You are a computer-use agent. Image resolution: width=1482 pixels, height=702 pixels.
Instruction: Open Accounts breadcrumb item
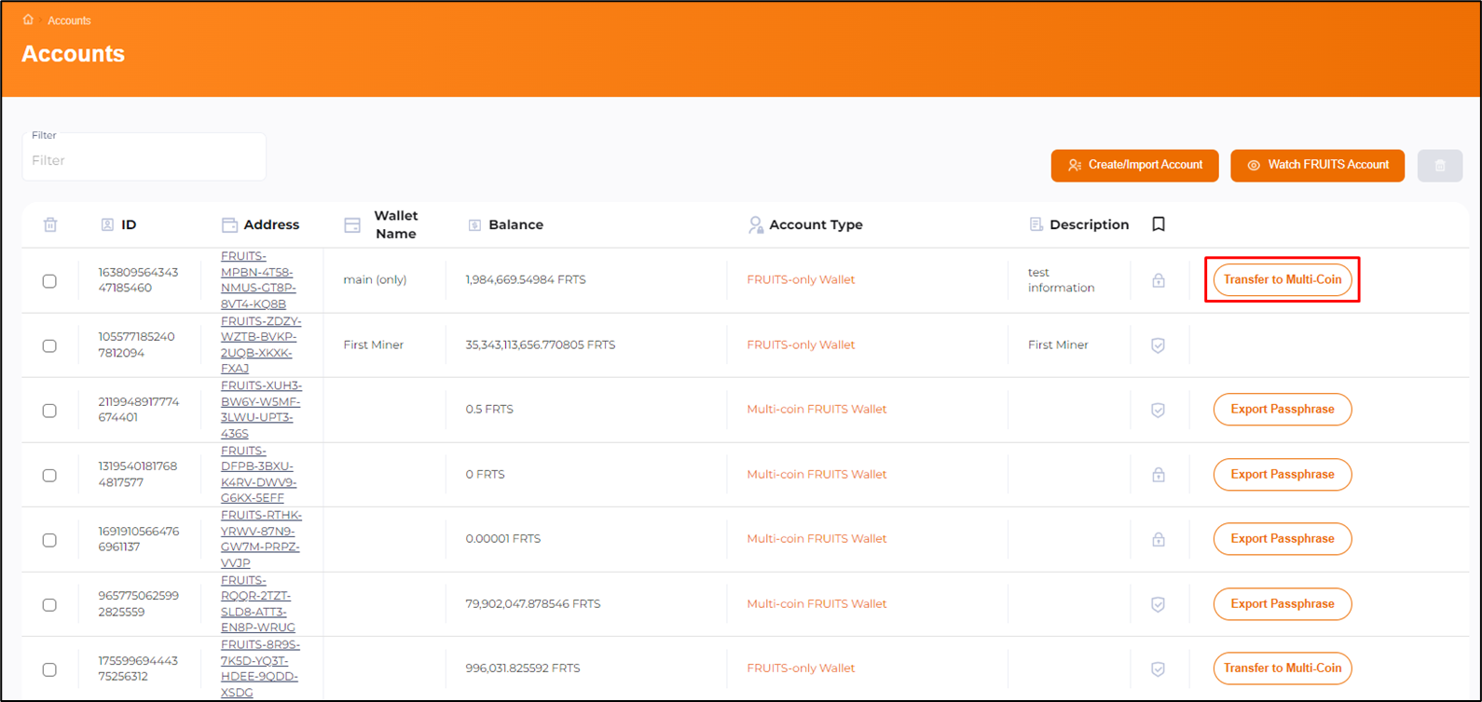click(69, 20)
